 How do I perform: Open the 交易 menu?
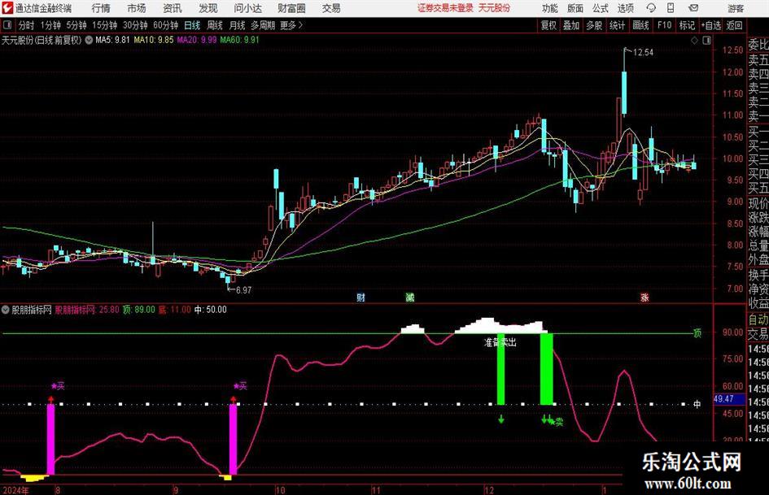331,8
